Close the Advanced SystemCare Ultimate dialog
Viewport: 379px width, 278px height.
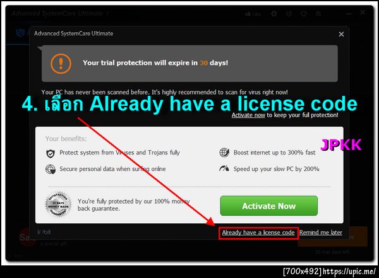(x=341, y=34)
